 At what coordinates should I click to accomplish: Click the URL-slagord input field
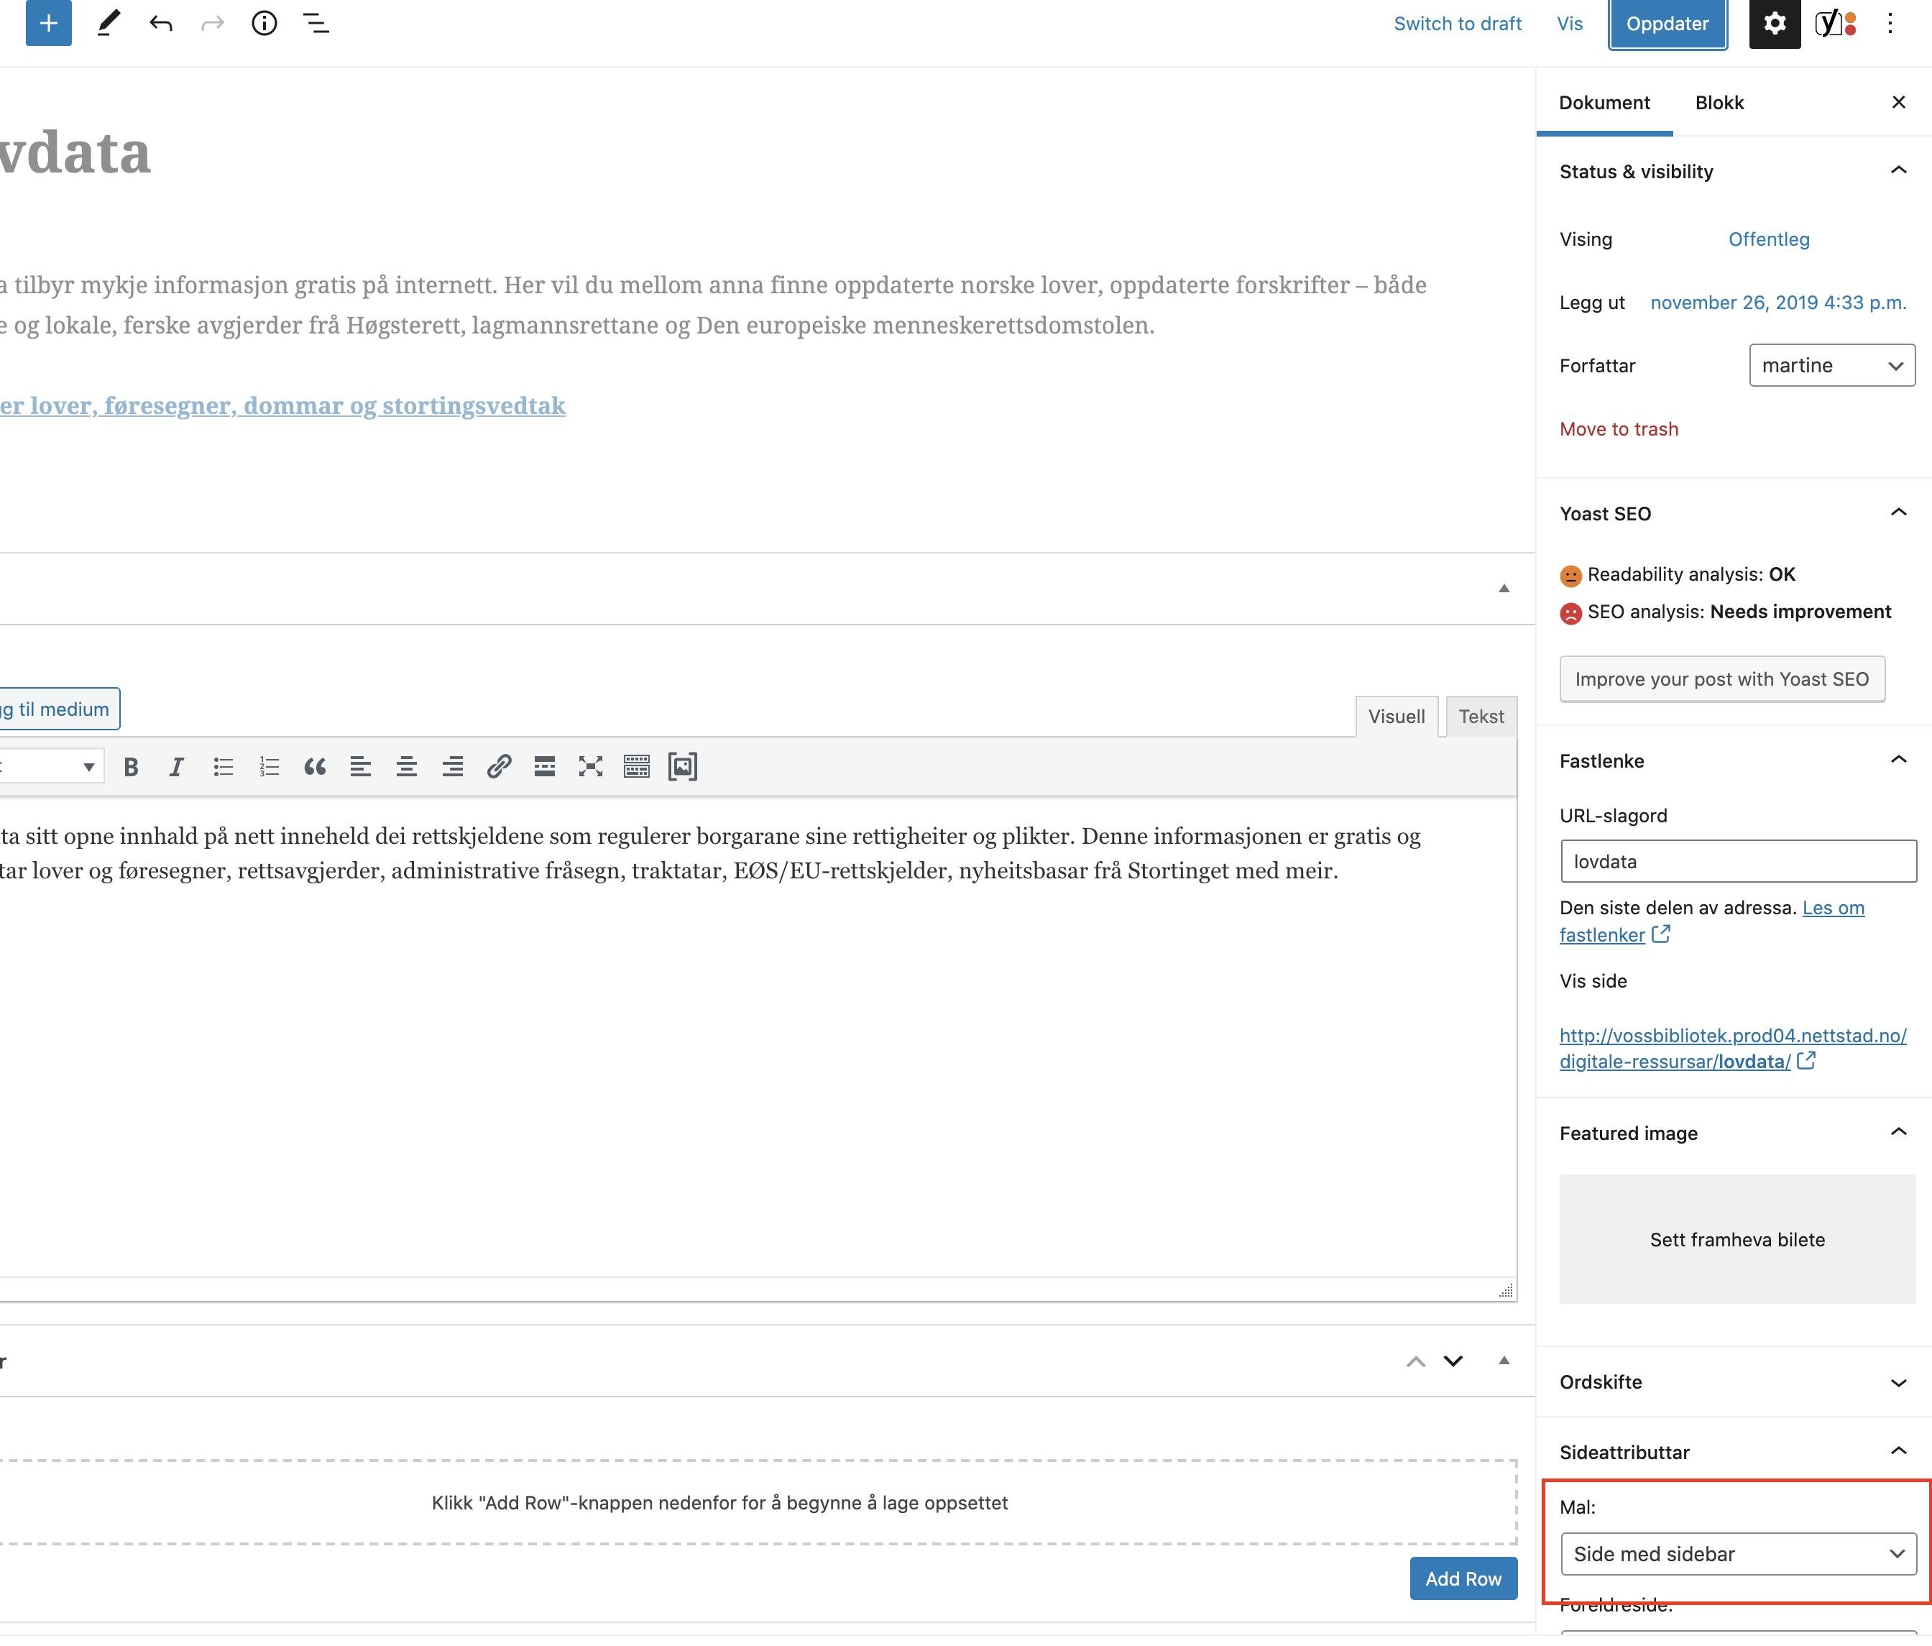click(1737, 862)
